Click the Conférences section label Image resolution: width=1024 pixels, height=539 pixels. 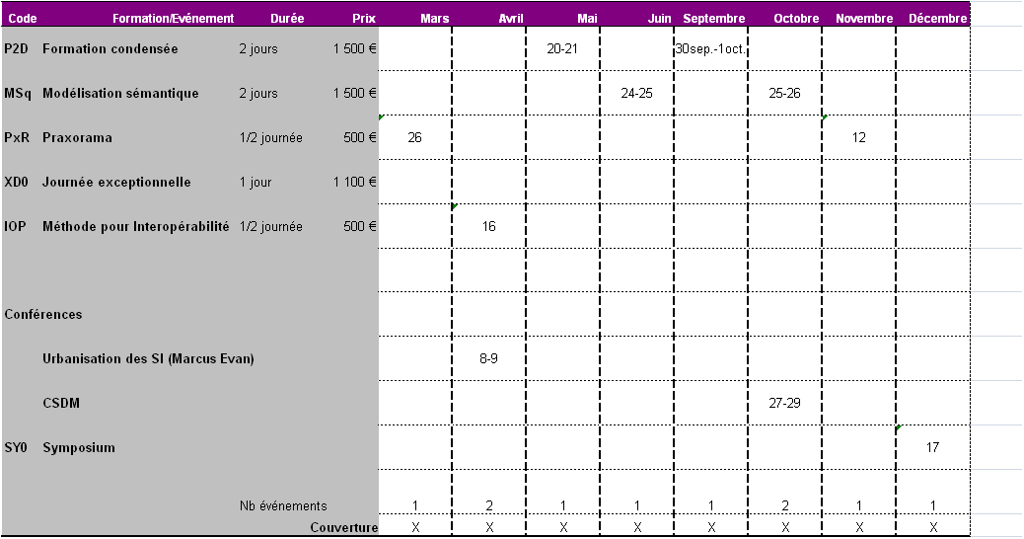pos(43,315)
